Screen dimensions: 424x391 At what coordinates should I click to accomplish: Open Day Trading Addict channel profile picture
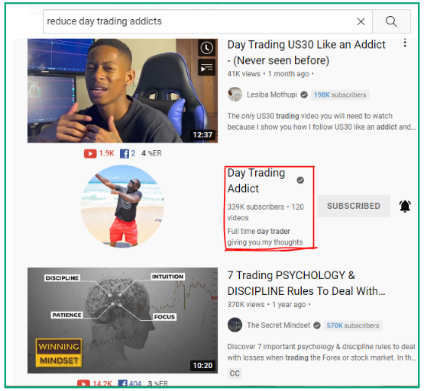coord(122,206)
